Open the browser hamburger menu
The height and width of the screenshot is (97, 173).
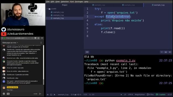[42, 38]
